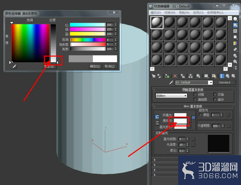Toggle the Backlight icon
The height and width of the screenshot is (185, 241).
click(x=235, y=25)
